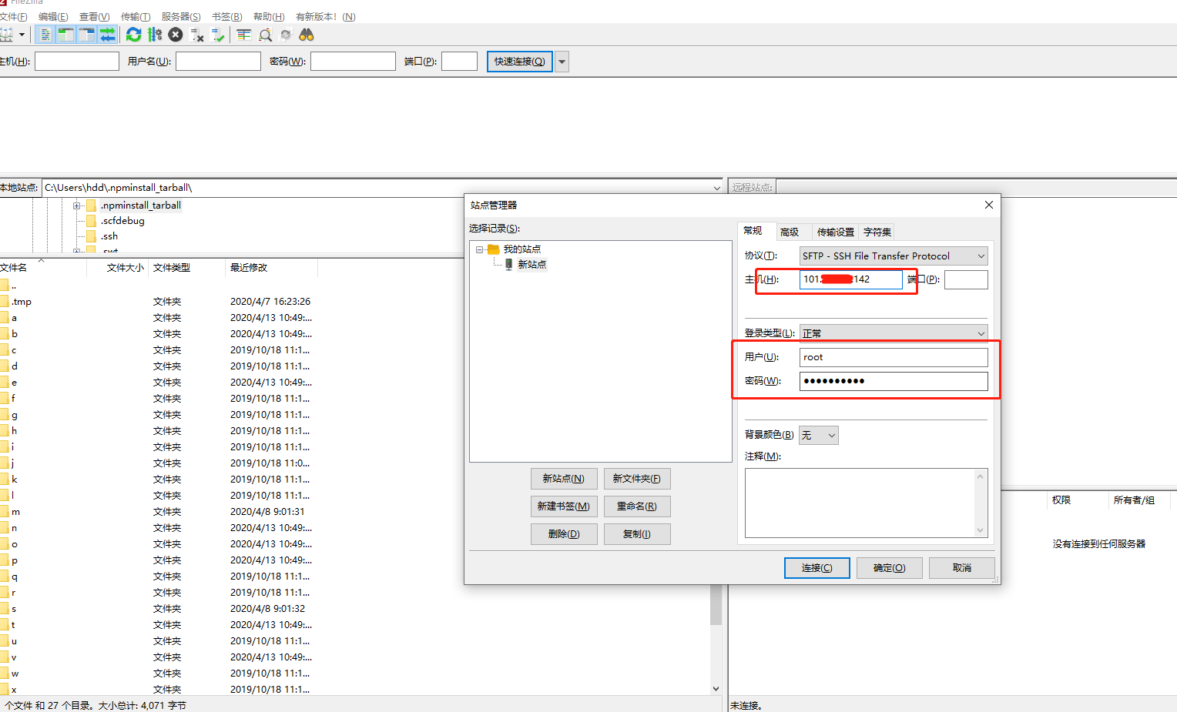Click the 新文件夹(F) button
Image resolution: width=1177 pixels, height=712 pixels.
(637, 479)
